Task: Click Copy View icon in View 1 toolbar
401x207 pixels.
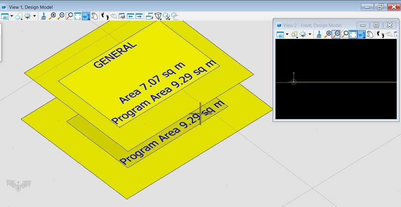Action: [x=149, y=17]
